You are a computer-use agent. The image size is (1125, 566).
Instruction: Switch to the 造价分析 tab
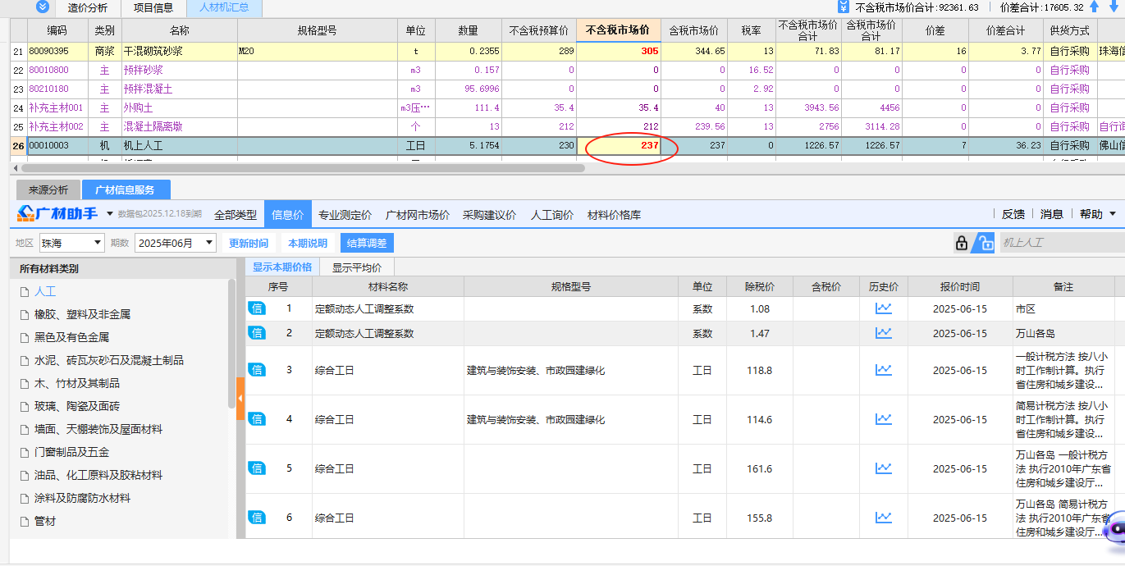88,8
